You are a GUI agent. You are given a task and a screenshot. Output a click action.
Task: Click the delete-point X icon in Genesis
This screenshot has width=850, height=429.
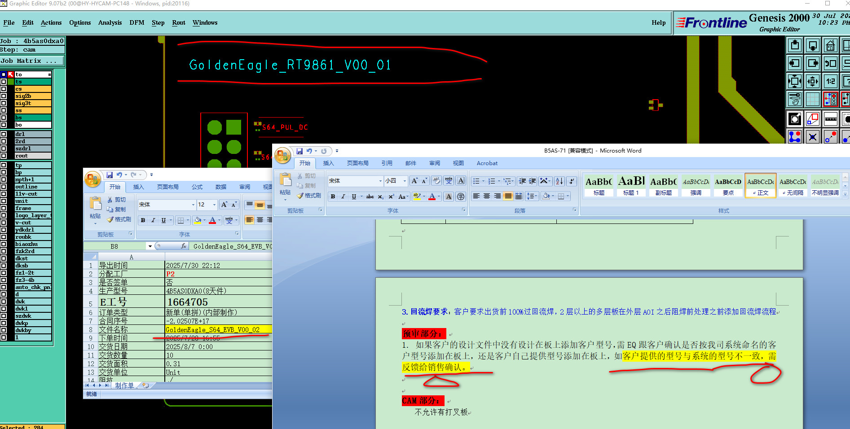tap(813, 137)
